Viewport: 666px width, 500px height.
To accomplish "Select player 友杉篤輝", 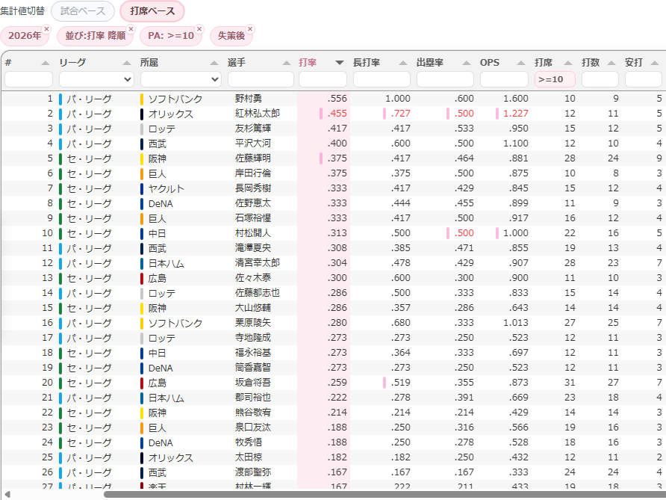I will (x=253, y=129).
